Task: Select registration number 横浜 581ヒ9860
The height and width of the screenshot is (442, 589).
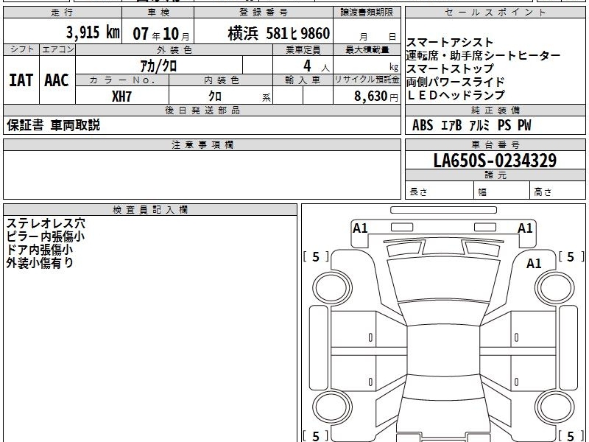Action: point(279,33)
